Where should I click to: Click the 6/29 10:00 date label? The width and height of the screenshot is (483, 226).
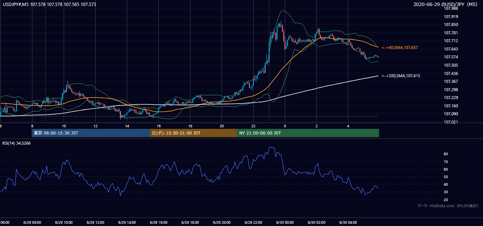click(63, 222)
